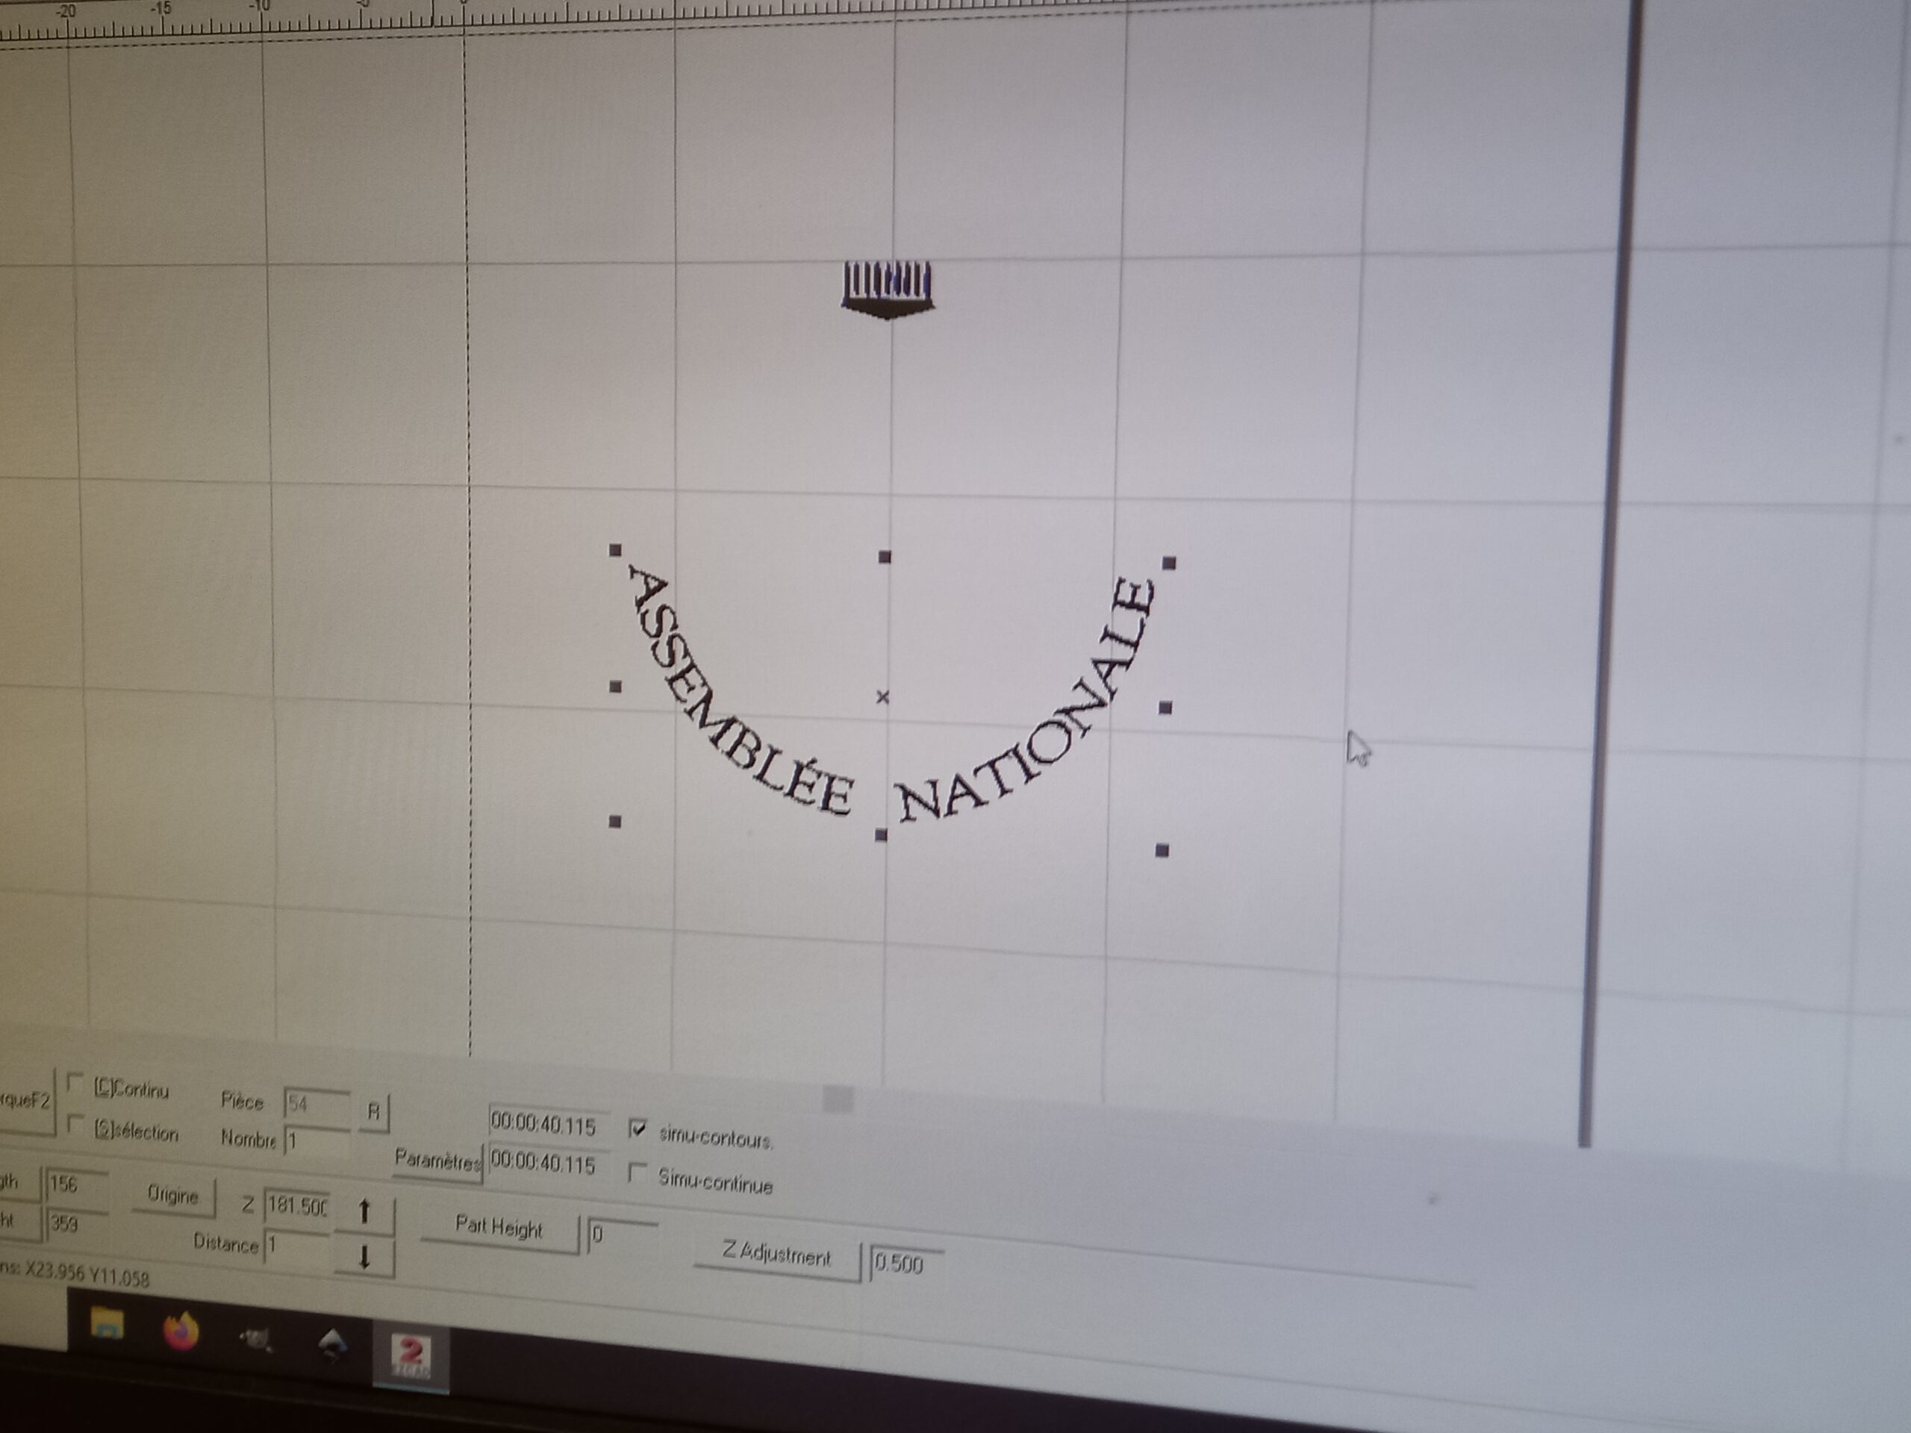
Task: Click the Z up arrow button
Action: click(x=364, y=1212)
